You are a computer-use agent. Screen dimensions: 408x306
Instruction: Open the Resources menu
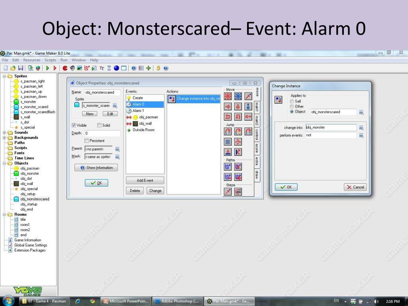(x=32, y=60)
